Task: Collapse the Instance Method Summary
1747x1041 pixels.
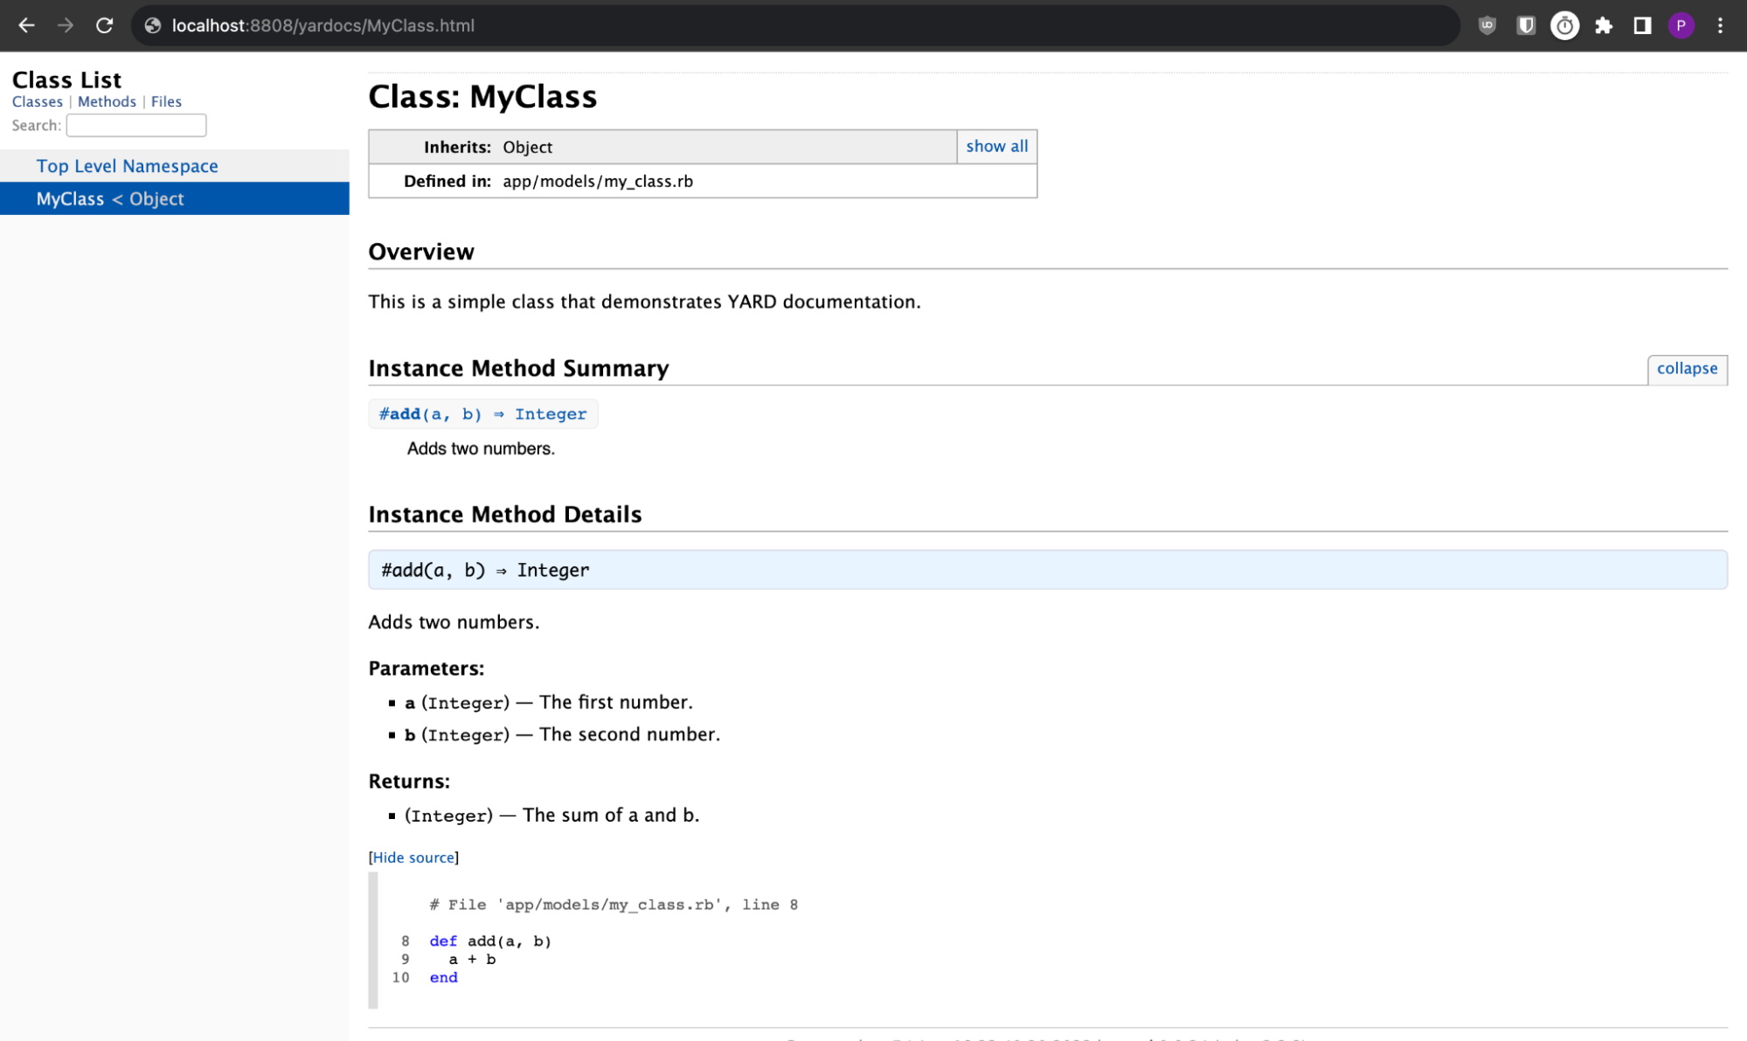Action: click(1687, 368)
